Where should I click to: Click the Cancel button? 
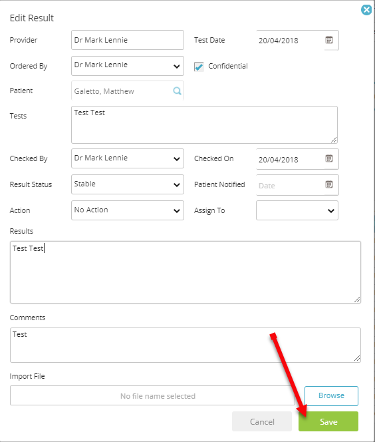click(x=262, y=421)
